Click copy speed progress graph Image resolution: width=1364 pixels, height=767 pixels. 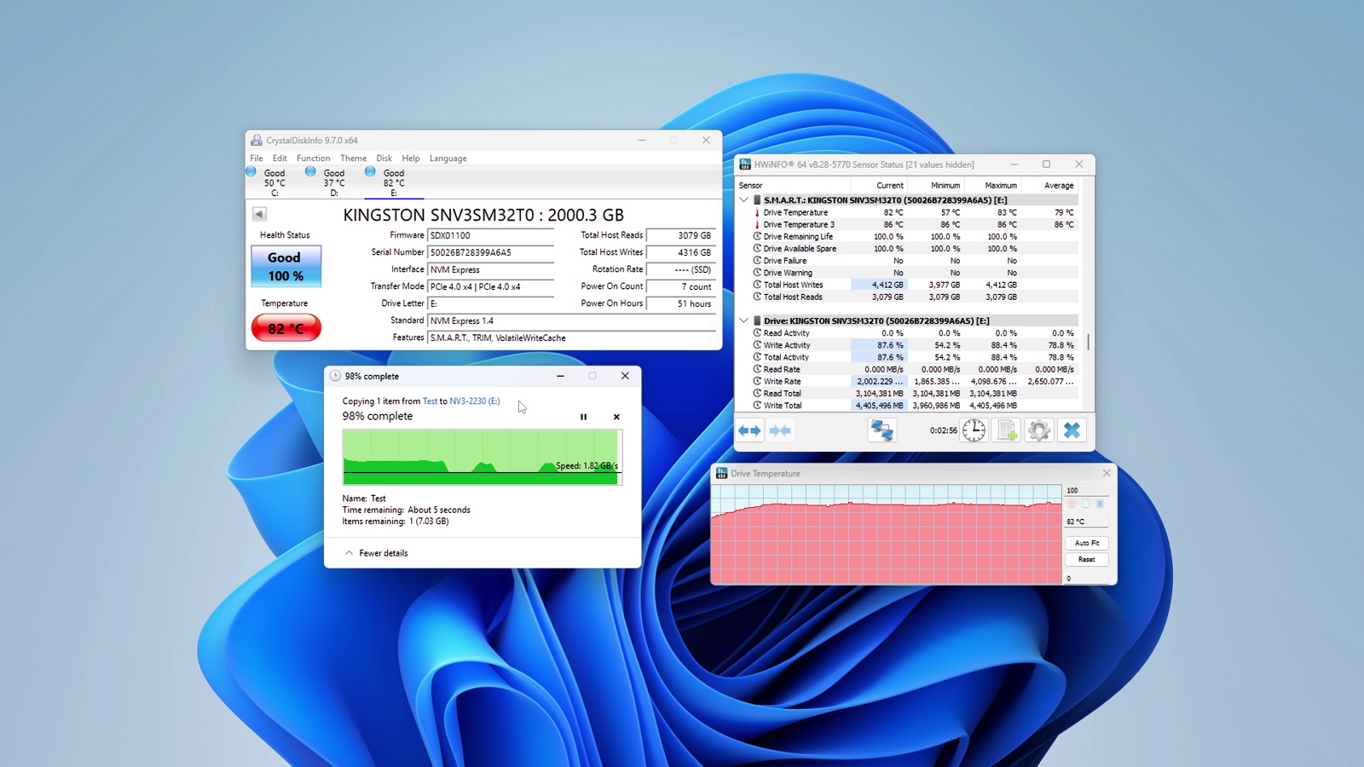483,457
